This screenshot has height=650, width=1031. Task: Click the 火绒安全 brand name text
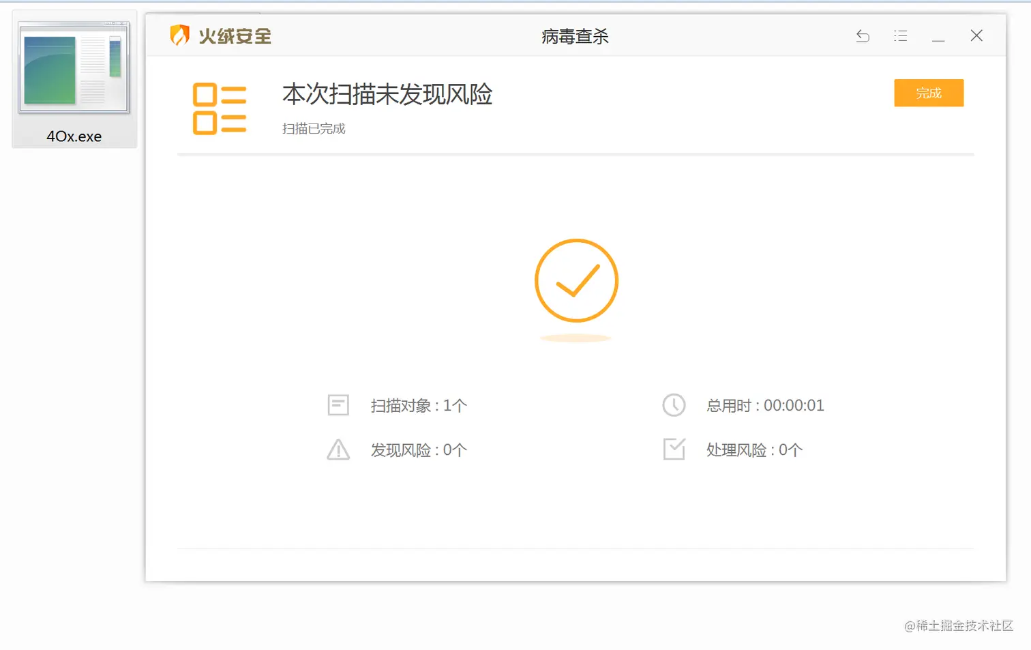pos(235,35)
